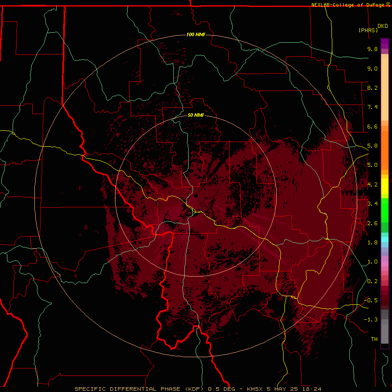Viewport: 392px width, 392px height.
Task: Click the radar site dot at map center
Action: pos(196,196)
